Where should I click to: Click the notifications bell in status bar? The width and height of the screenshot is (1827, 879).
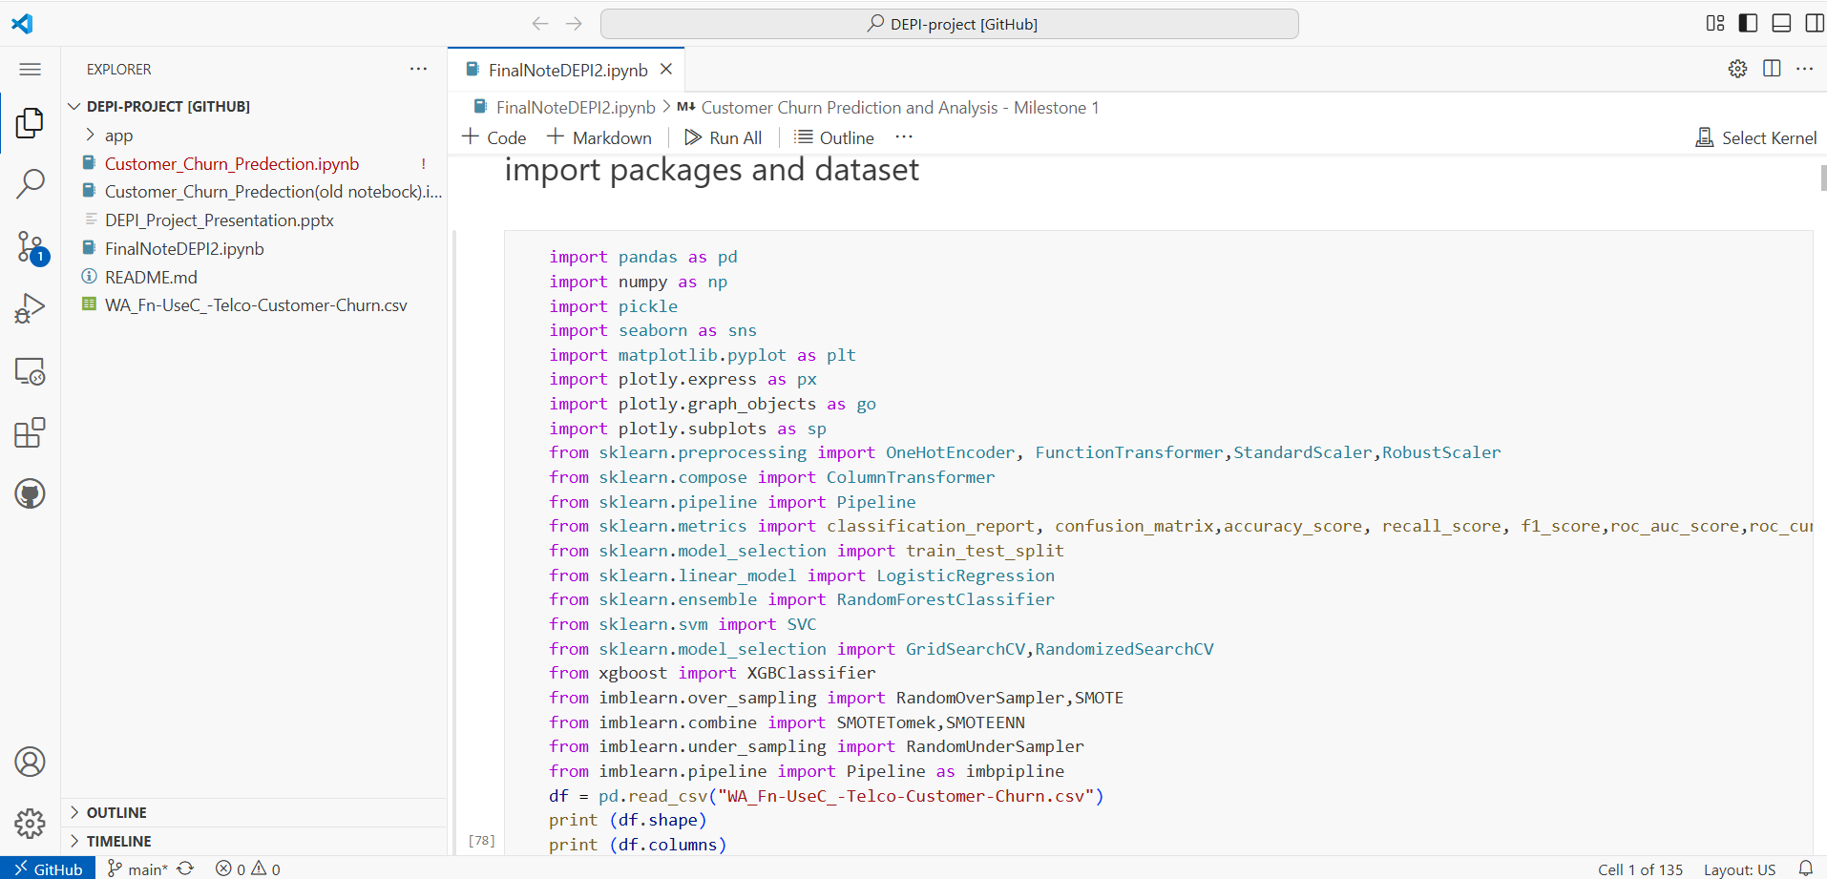coord(1806,869)
